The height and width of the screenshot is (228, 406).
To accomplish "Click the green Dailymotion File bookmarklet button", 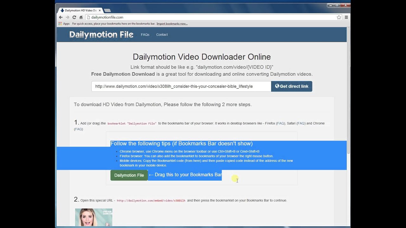I will pyautogui.click(x=129, y=175).
